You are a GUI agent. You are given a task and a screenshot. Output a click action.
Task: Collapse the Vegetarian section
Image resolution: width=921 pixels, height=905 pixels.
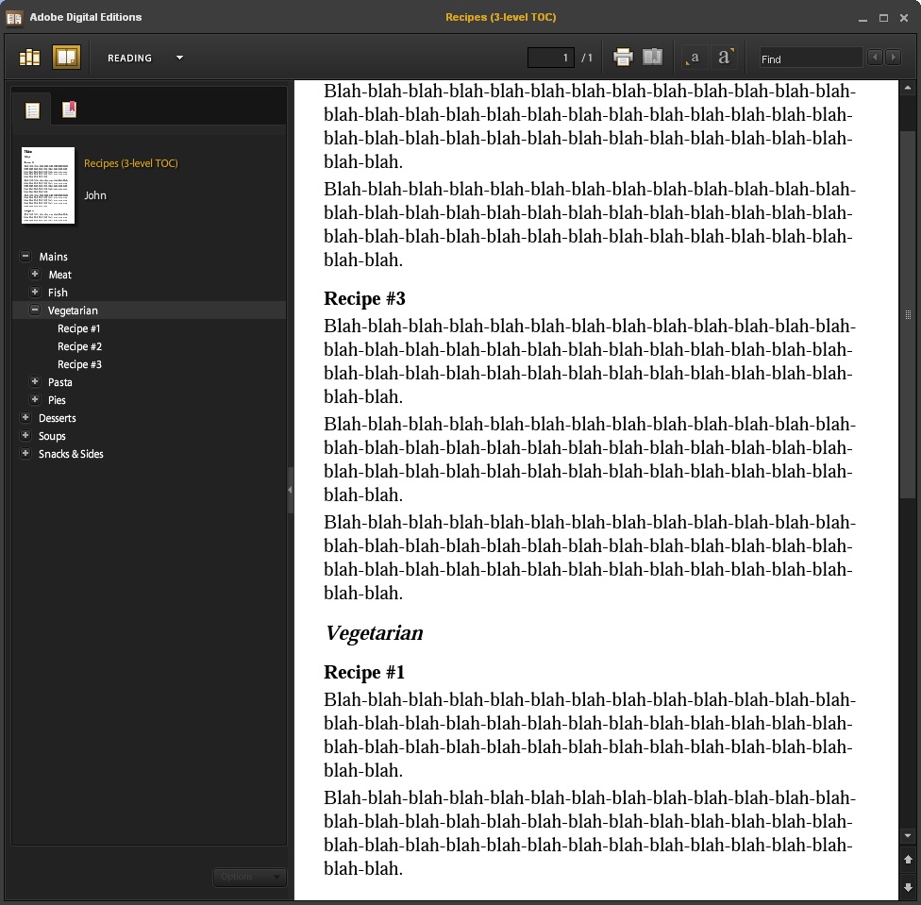pyautogui.click(x=35, y=310)
